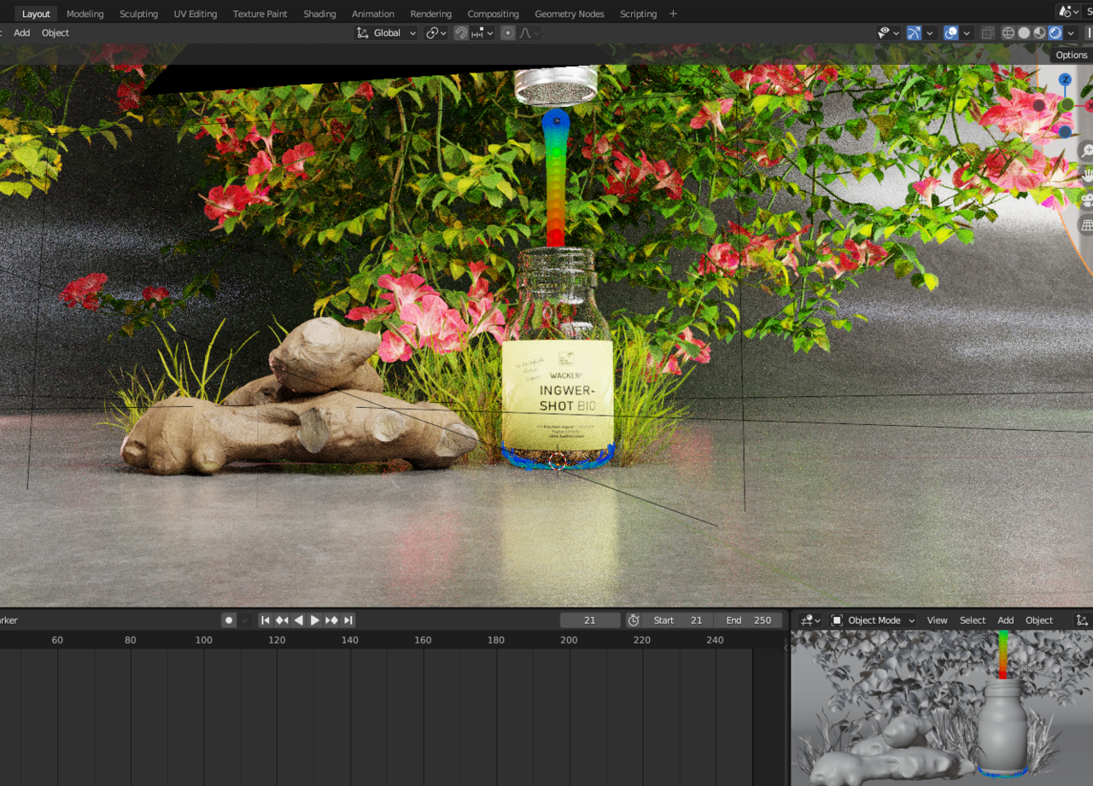1093x786 pixels.
Task: Switch to the Shading workspace tab
Action: (319, 13)
